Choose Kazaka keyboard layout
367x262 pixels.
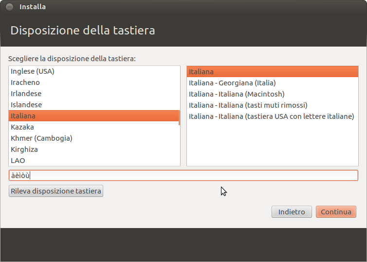(22, 127)
